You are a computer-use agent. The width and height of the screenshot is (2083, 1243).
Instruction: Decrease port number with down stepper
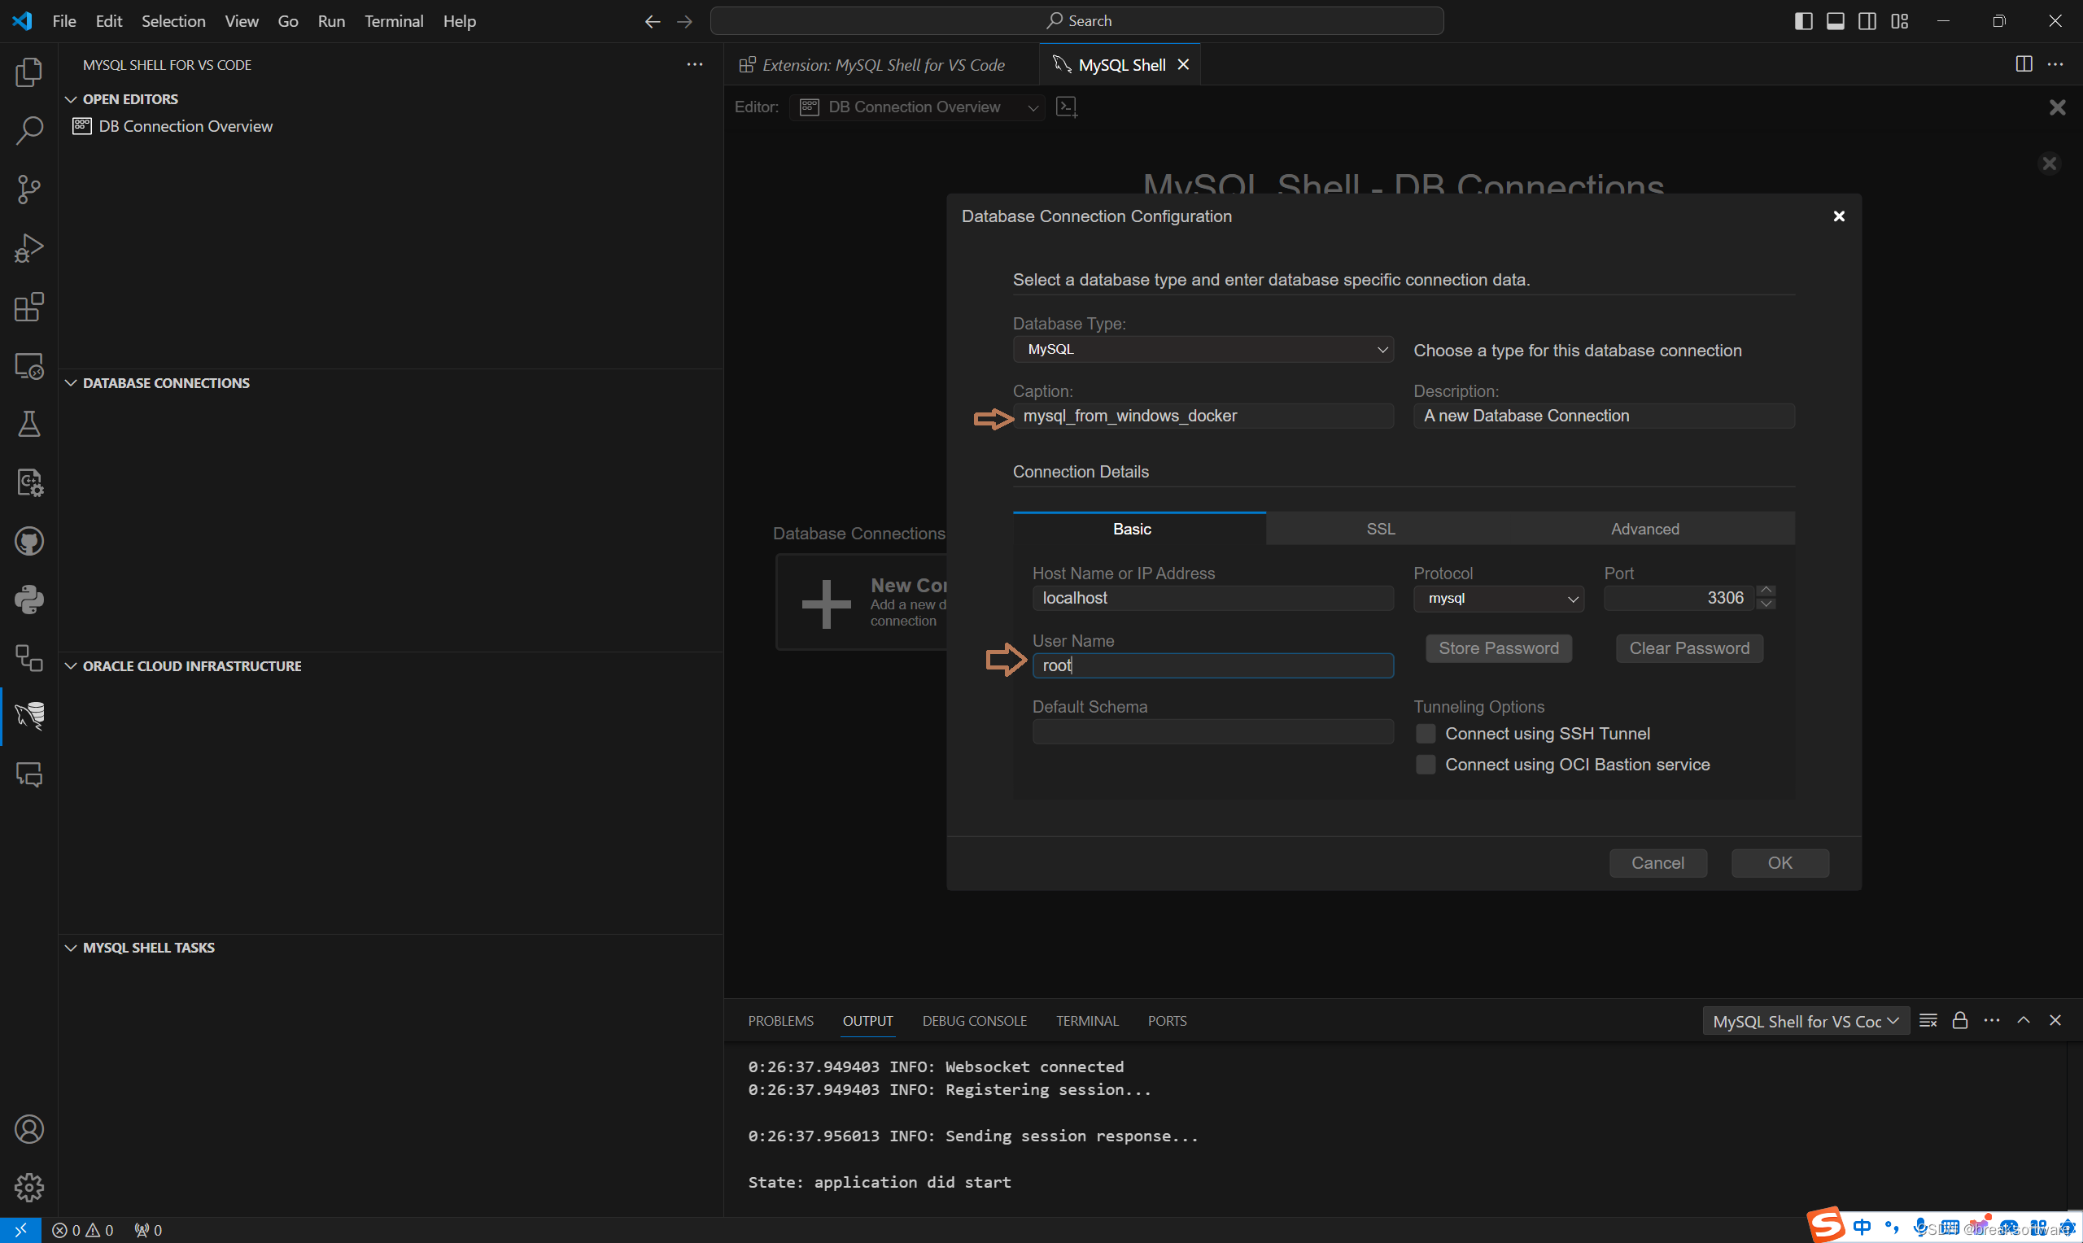pyautogui.click(x=1766, y=604)
